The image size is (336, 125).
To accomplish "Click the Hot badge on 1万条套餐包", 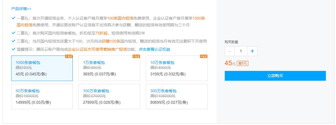I will click(x=136, y=56).
